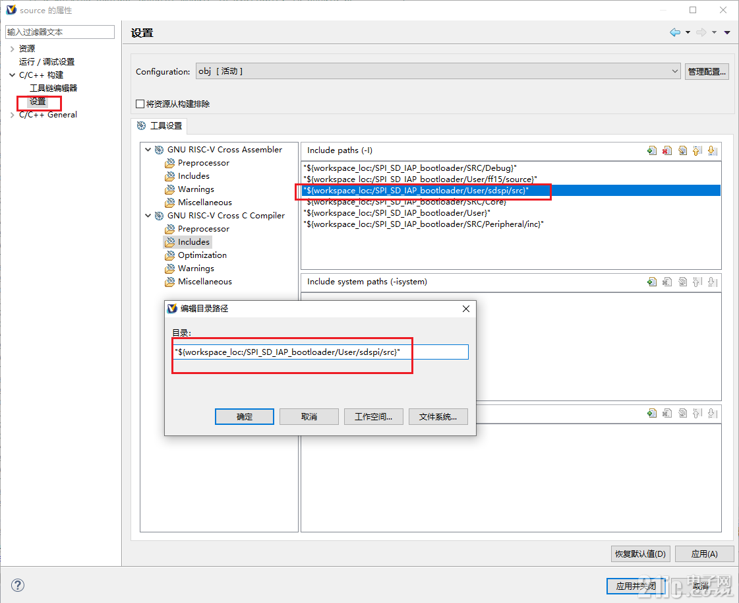Image resolution: width=739 pixels, height=603 pixels.
Task: Expand the 资源 tree node
Action: point(13,49)
